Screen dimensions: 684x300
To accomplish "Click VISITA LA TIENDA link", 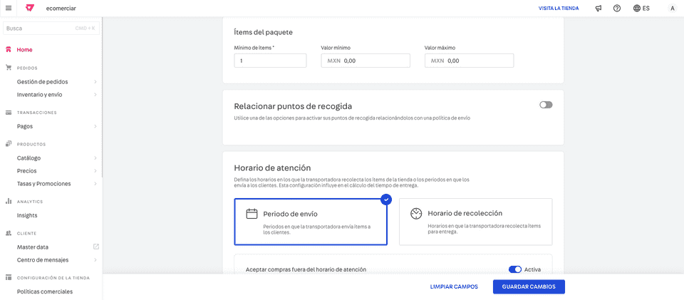I will tap(559, 9).
